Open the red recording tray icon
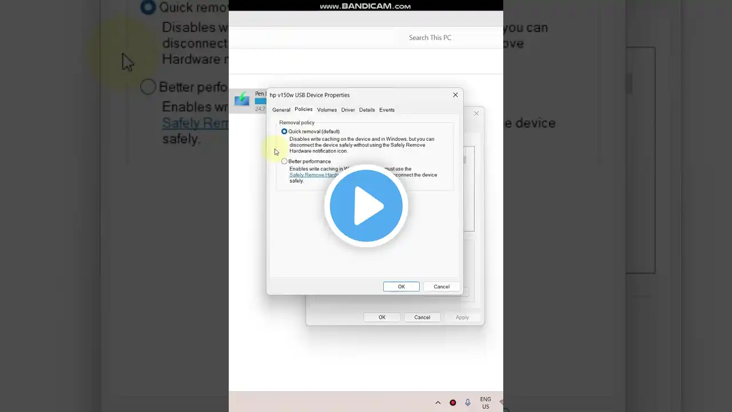 point(453,403)
